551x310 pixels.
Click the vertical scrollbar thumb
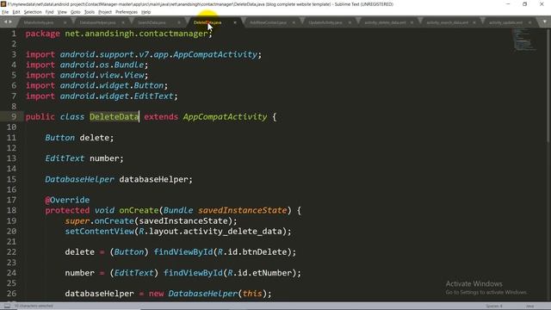point(548,85)
